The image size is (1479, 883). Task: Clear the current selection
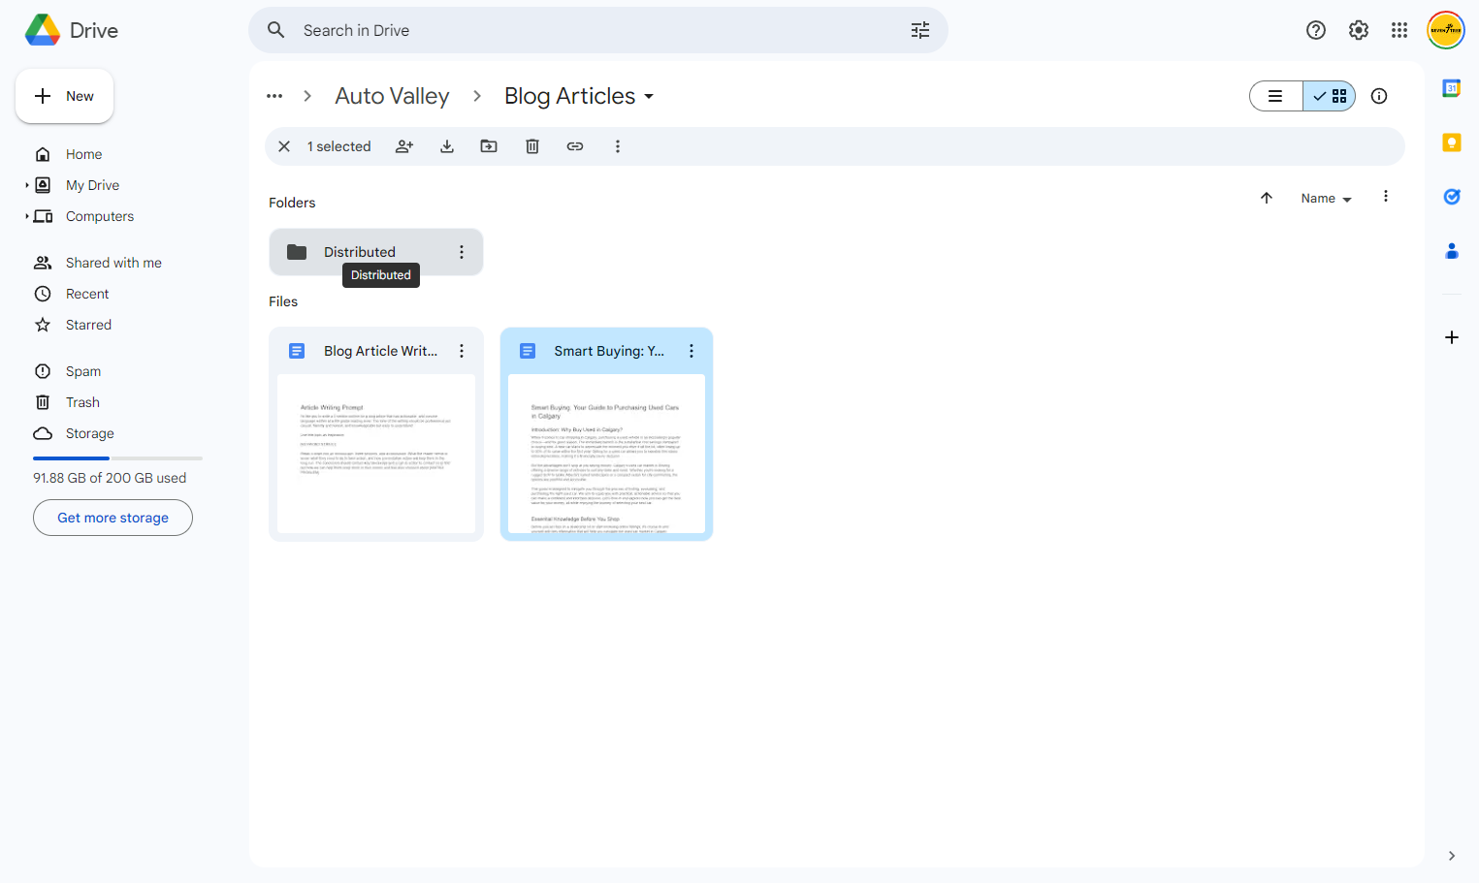click(284, 146)
